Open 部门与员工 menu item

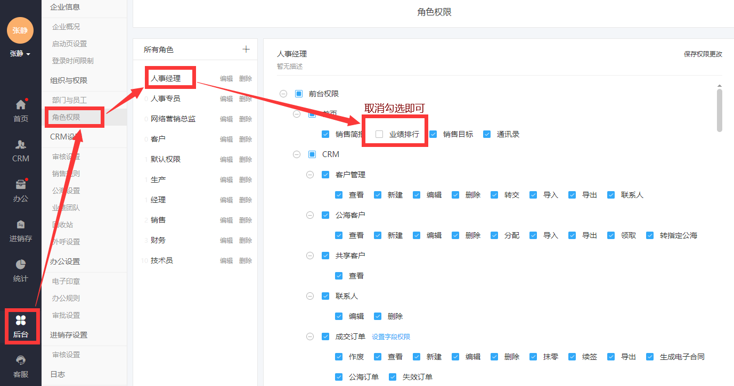(69, 100)
